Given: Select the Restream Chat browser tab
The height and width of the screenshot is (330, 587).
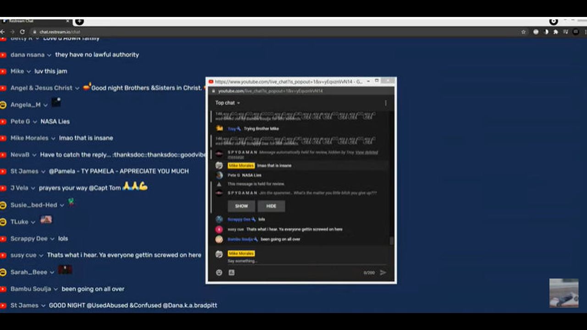Looking at the screenshot, I should tap(32, 21).
